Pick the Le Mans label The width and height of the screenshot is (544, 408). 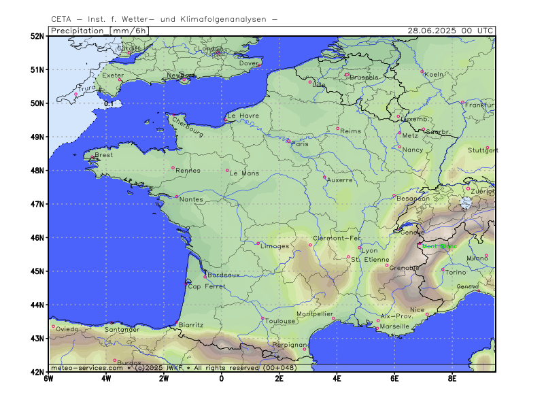tap(244, 173)
